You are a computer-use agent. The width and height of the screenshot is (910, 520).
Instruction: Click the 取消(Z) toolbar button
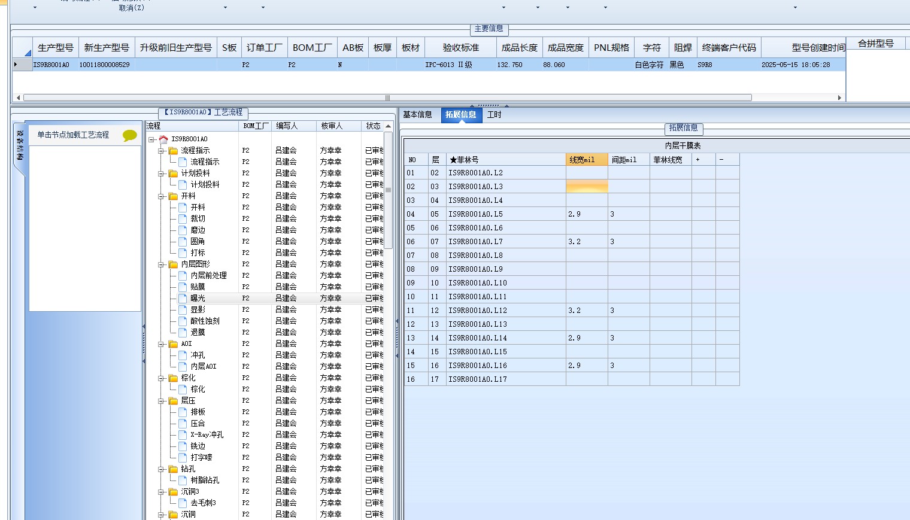click(131, 8)
